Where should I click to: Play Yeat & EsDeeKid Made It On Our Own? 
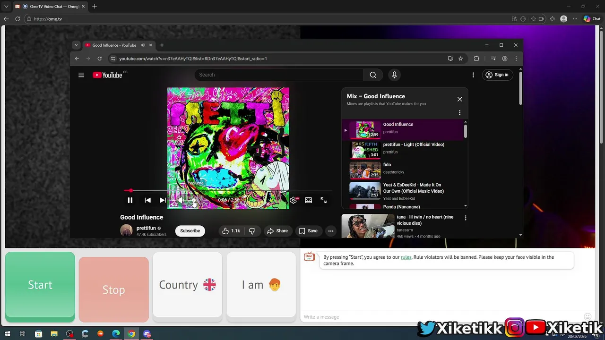coord(403,191)
